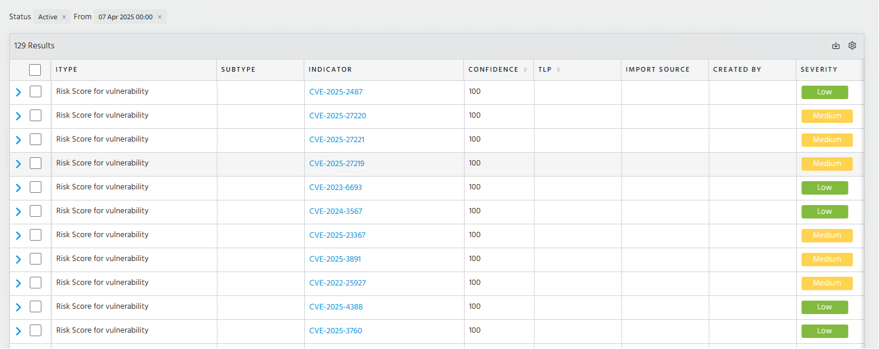
Task: Select checkbox for CVE-2025-3760 row
Action: 36,330
